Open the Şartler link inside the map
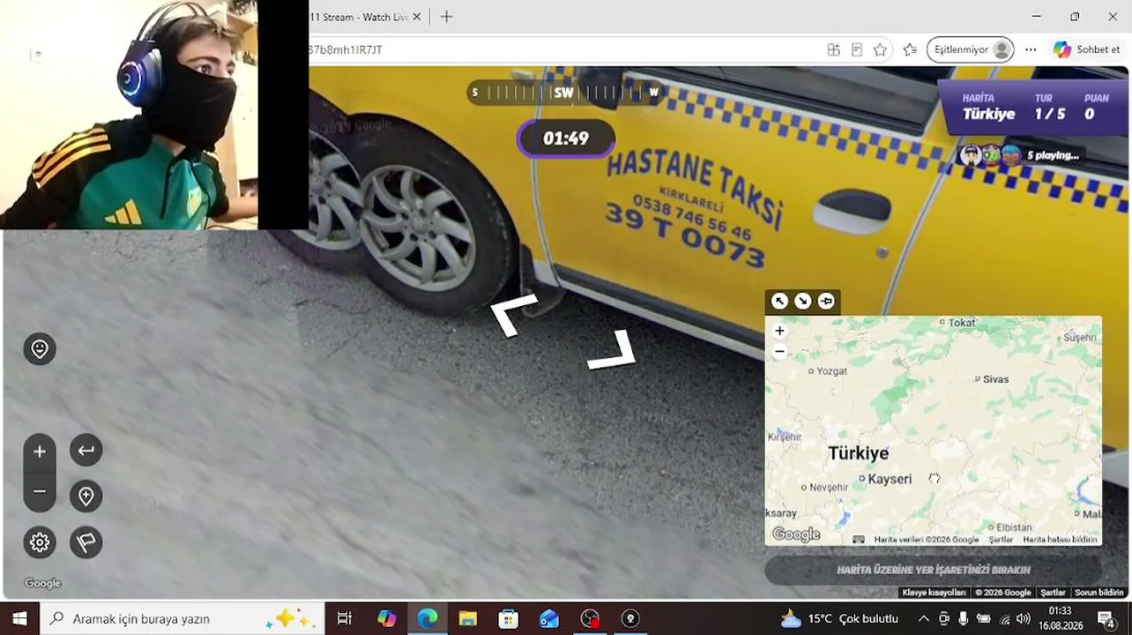The width and height of the screenshot is (1132, 635). click(1001, 540)
